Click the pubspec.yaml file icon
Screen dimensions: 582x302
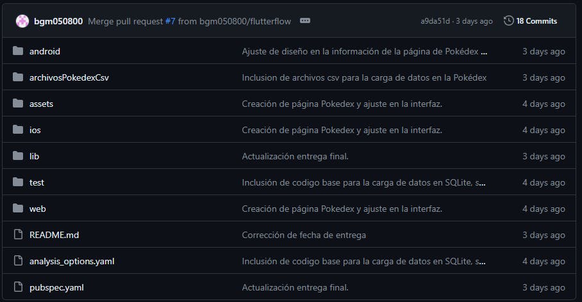(x=18, y=287)
